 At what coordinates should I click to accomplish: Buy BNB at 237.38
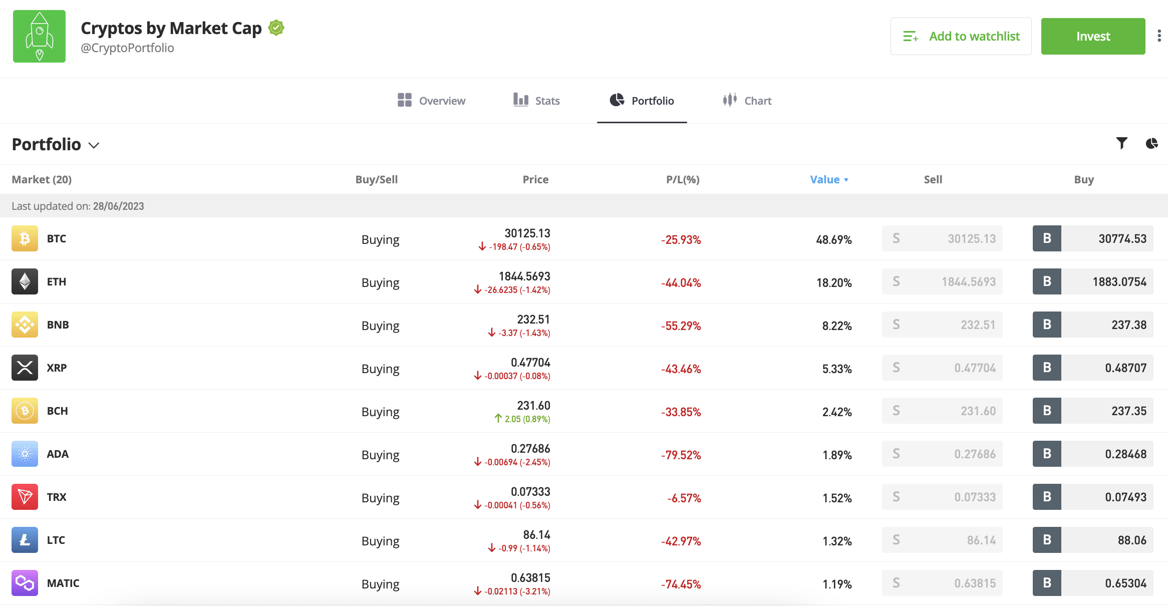(x=1093, y=325)
